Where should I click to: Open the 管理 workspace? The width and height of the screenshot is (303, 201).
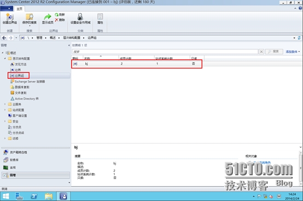click(x=36, y=175)
